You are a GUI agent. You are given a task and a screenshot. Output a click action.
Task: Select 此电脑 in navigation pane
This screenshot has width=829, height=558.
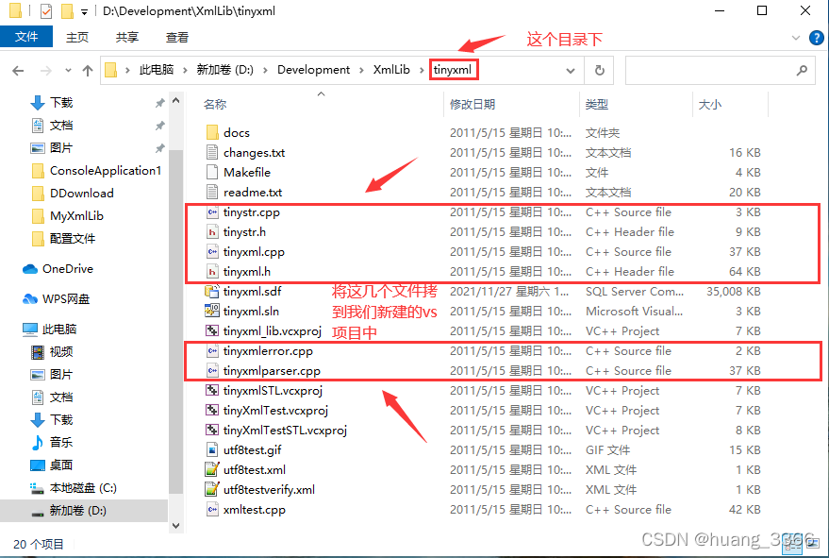pyautogui.click(x=50, y=330)
